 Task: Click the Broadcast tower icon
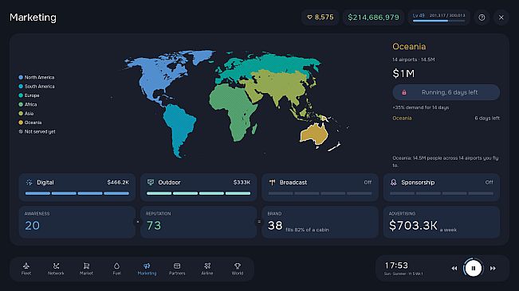click(x=272, y=182)
